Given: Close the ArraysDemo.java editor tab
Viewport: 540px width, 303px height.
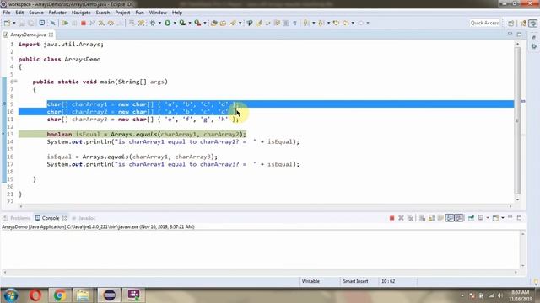Looking at the screenshot, I should point(51,35).
